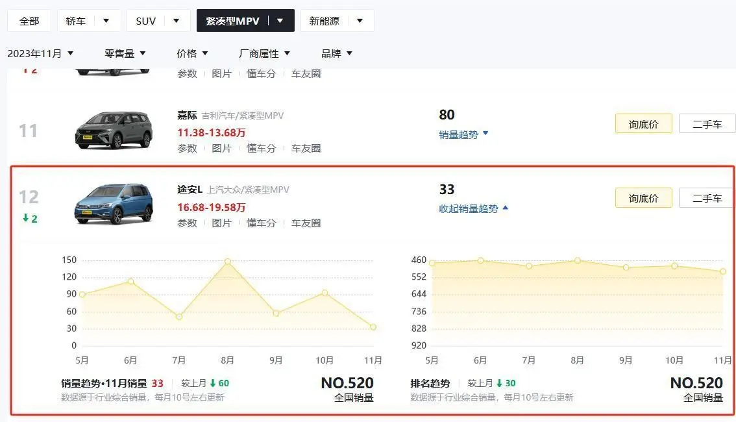The width and height of the screenshot is (736, 422).
Task: Visit 车友圈 for 途安L
Action: pos(306,223)
